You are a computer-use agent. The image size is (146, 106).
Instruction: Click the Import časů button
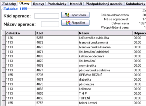75,15
